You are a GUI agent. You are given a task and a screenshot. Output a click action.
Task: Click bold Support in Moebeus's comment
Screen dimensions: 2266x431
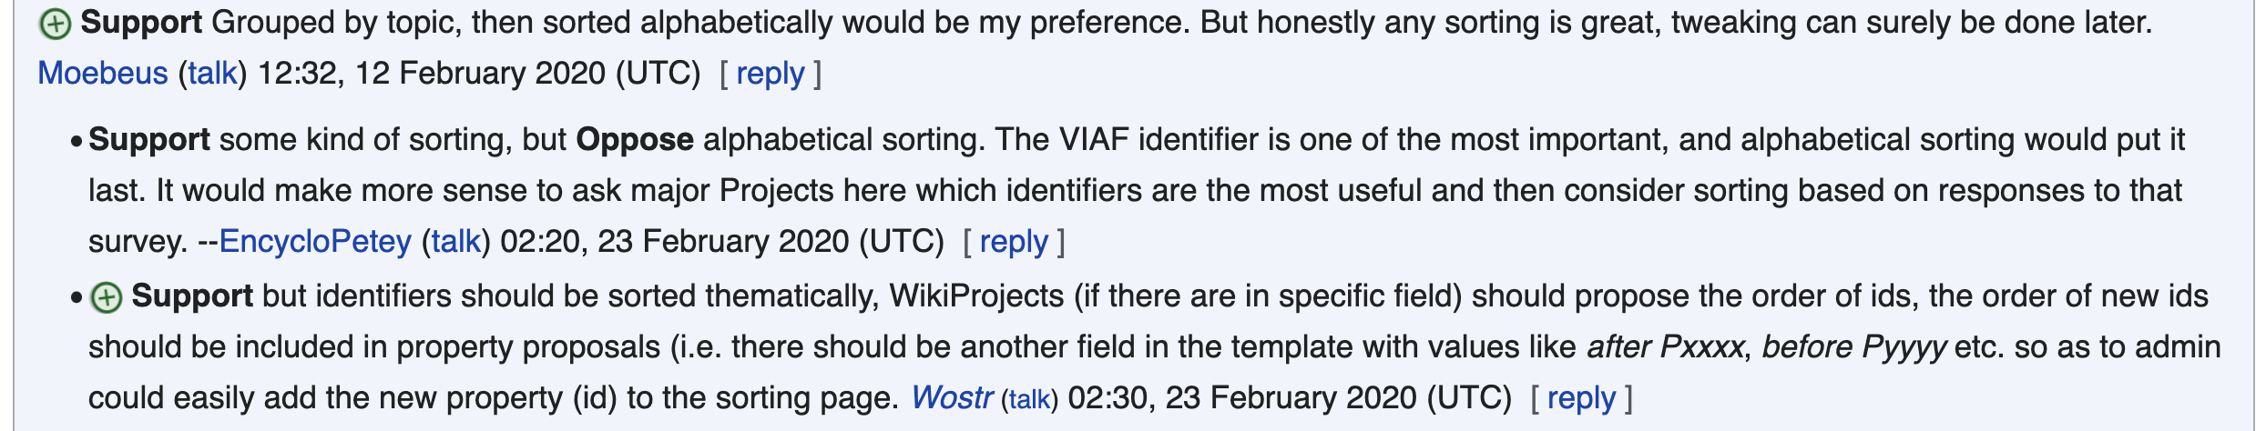pos(141,22)
